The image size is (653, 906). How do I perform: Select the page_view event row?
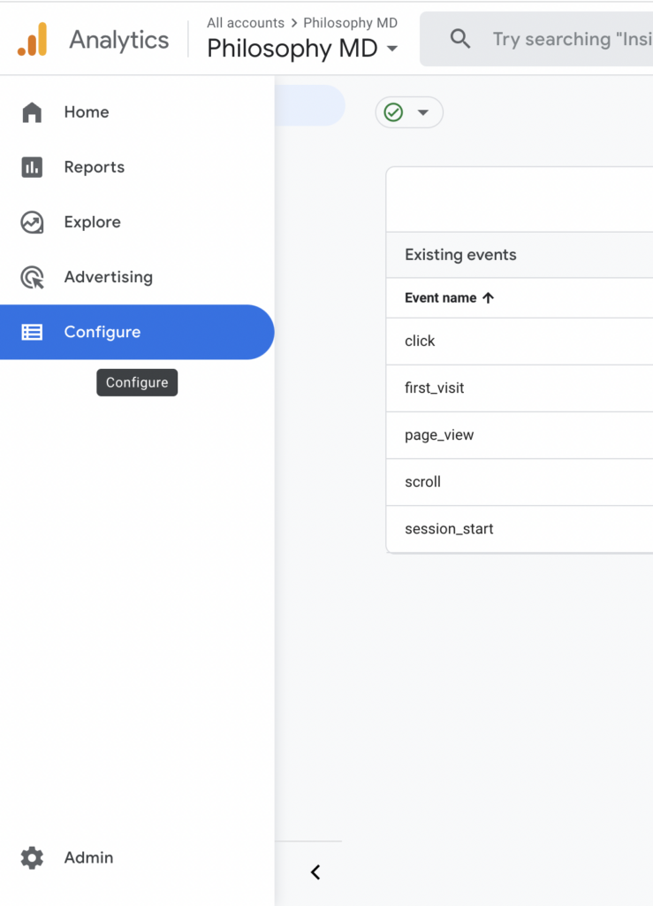520,435
